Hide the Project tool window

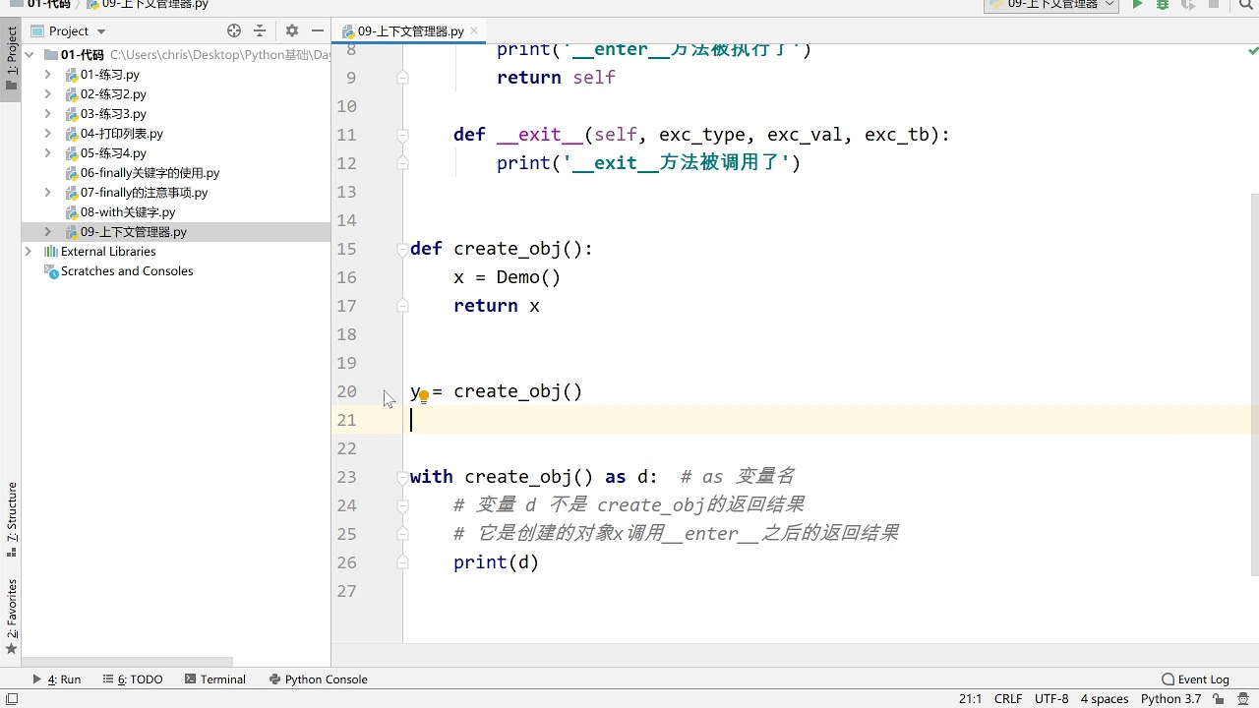point(317,30)
